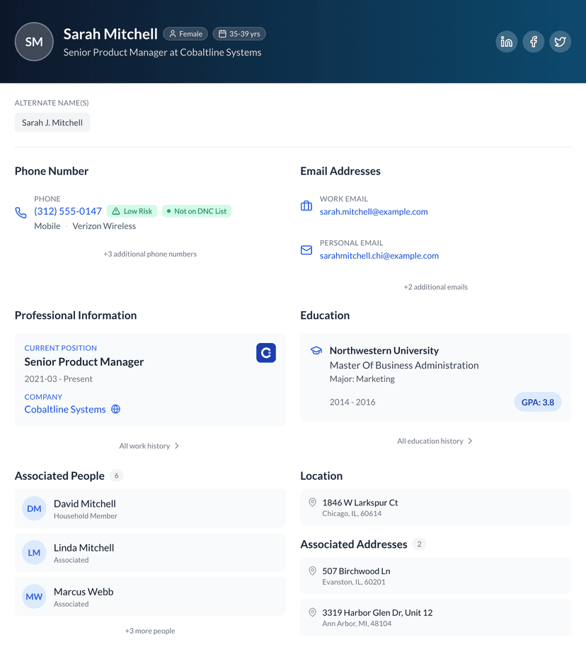Open sarahmitchell.chi@example.com personal email link
The height and width of the screenshot is (650, 586).
point(379,256)
